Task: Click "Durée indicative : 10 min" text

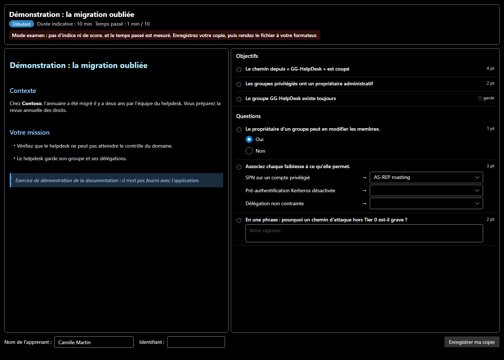Action: point(64,24)
